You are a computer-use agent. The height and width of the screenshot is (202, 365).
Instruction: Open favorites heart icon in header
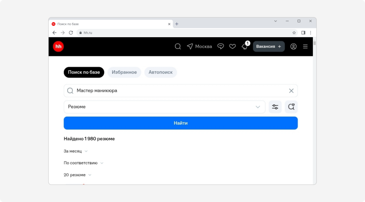coord(232,47)
